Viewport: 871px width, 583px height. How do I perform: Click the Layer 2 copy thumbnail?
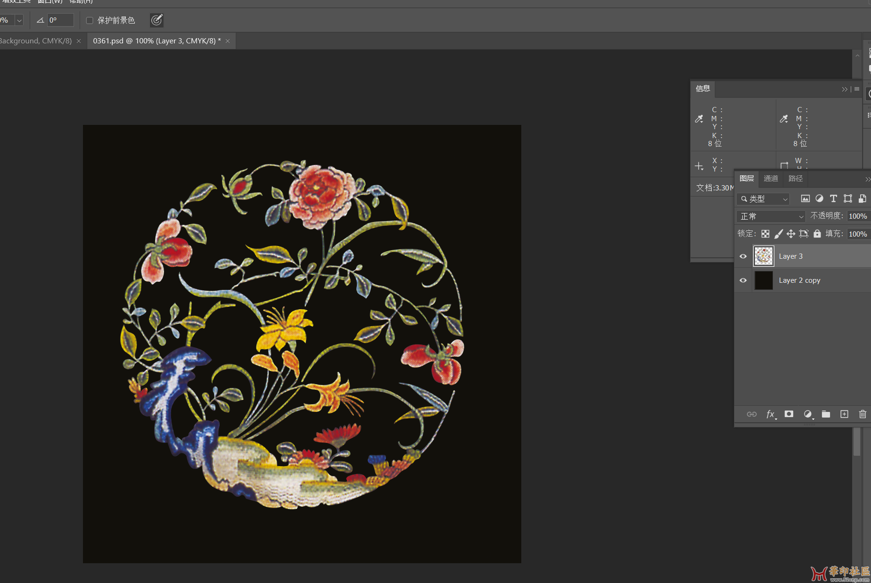(764, 280)
